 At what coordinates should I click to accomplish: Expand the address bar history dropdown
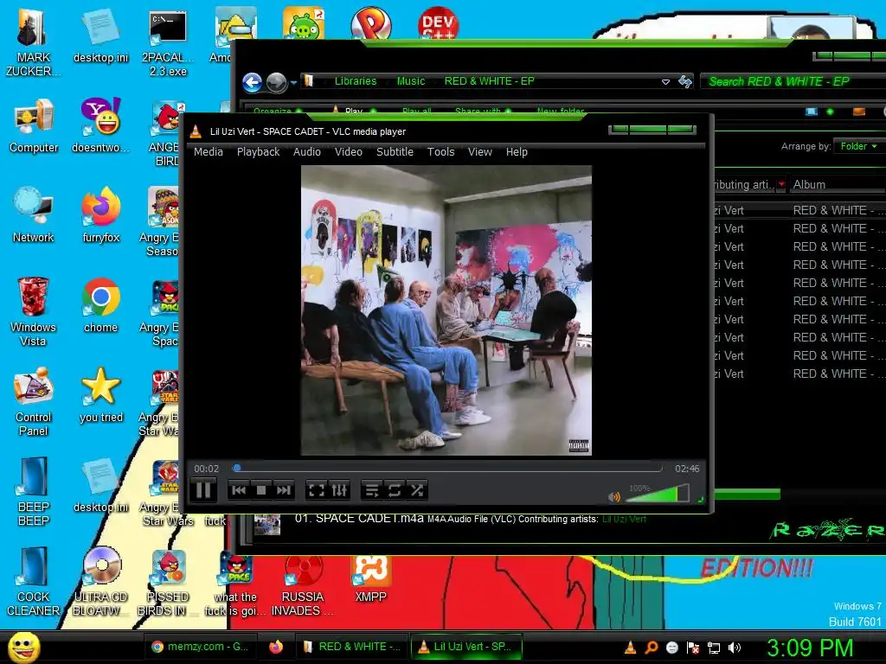point(665,82)
